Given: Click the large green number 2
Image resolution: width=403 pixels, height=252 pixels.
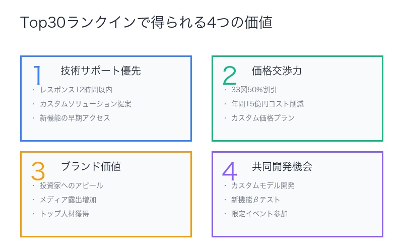Looking at the screenshot, I should [229, 76].
